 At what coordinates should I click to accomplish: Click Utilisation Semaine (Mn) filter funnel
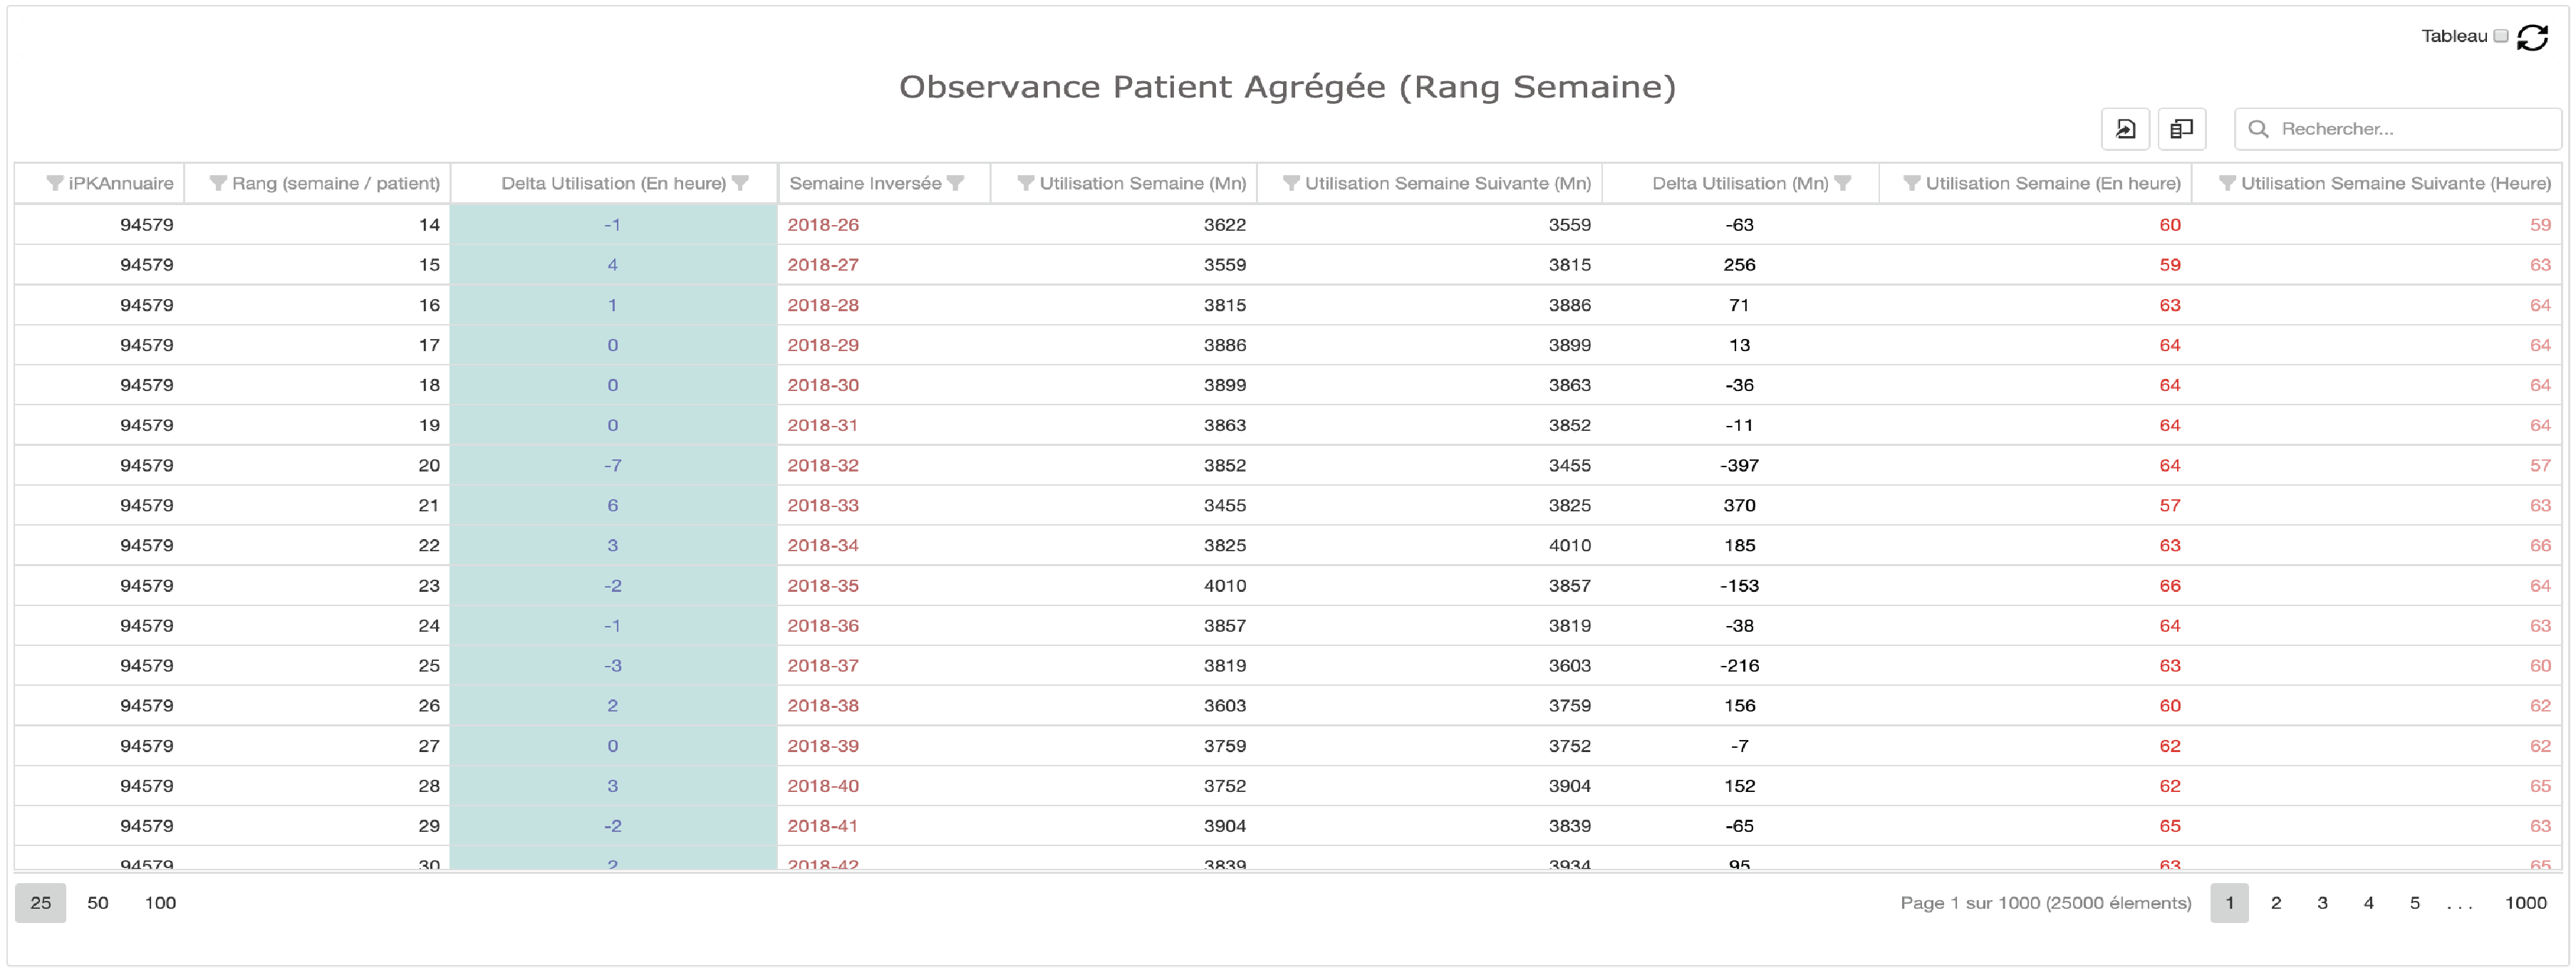click(1025, 183)
